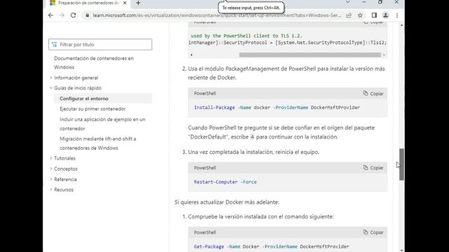Click the share page icon in address bar
Viewport: 449px width, 252px height.
click(x=349, y=15)
